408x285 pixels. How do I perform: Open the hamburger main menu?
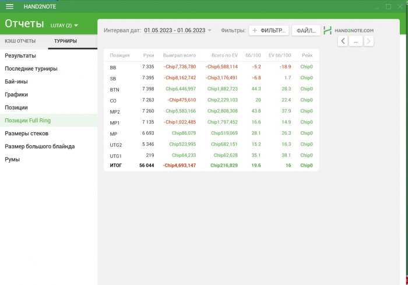tap(9, 6)
